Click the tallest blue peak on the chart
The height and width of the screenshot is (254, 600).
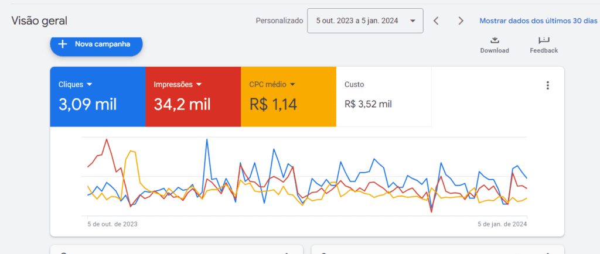(x=207, y=140)
